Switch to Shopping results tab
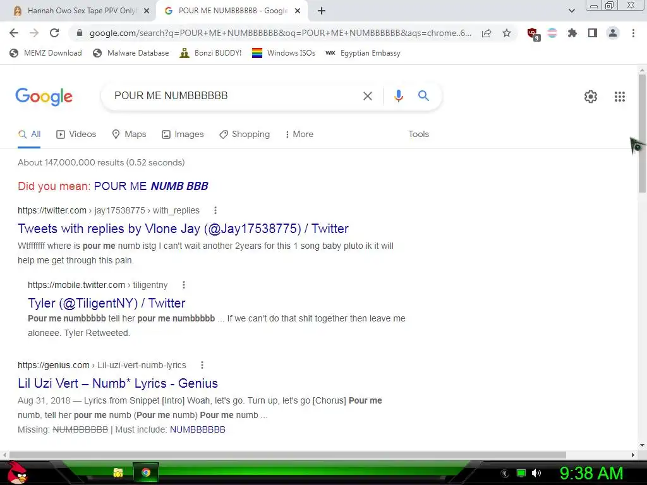647x485 pixels. tap(245, 135)
